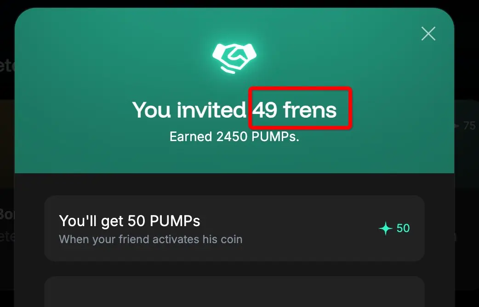Click When your friend activates his coin
479x307 pixels.
(151, 239)
